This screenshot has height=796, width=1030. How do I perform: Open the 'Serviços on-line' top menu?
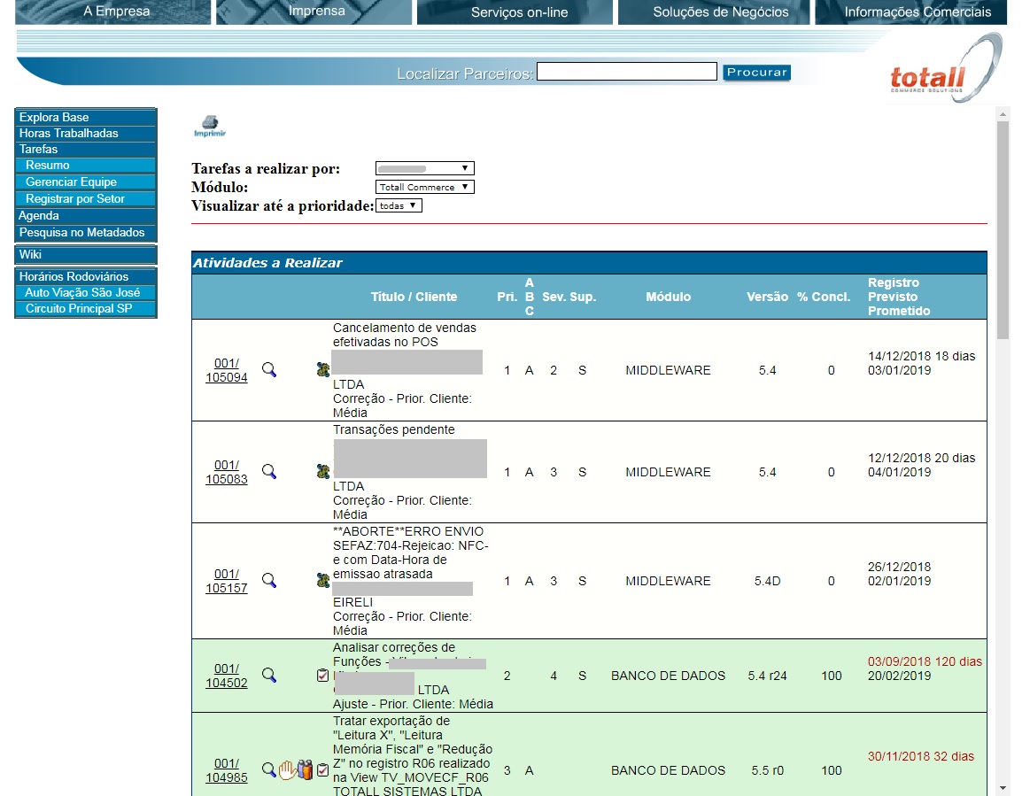point(515,12)
